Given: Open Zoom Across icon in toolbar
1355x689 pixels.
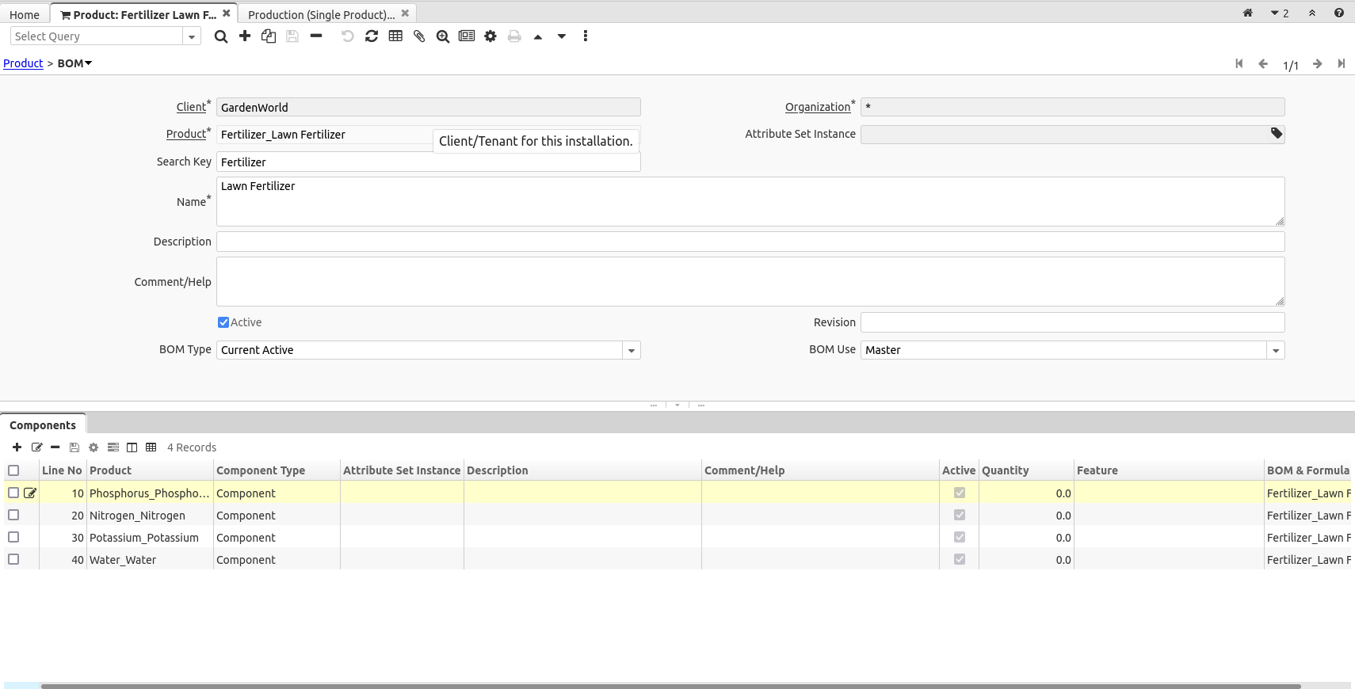Looking at the screenshot, I should pyautogui.click(x=443, y=36).
